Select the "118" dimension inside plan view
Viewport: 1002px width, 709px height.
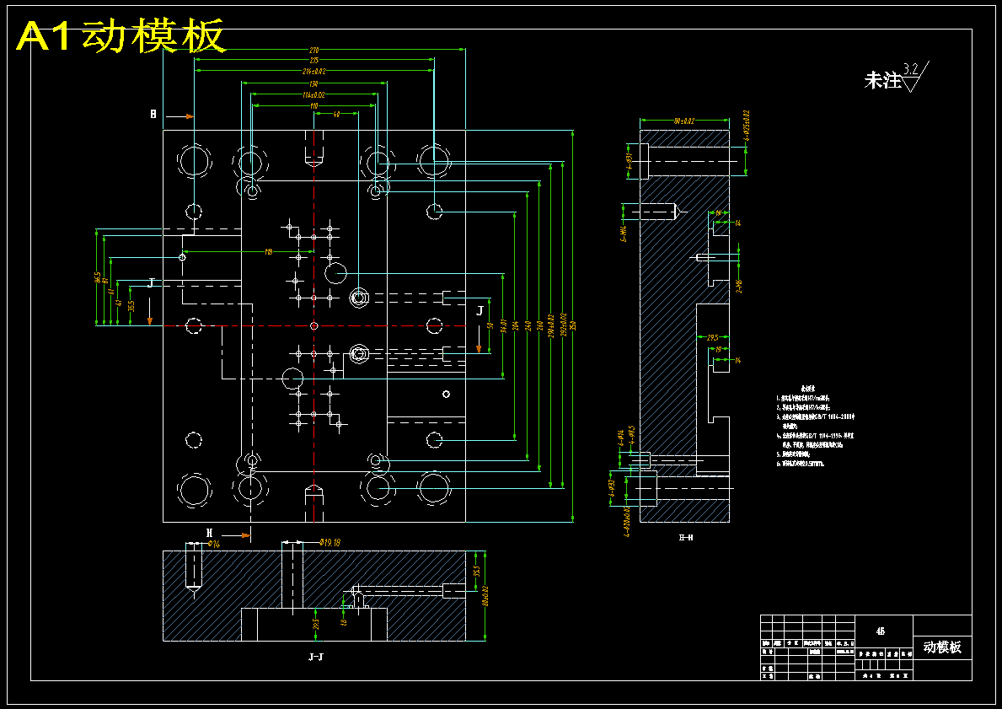(x=268, y=253)
